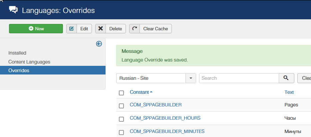Image resolution: width=311 pixels, height=137 pixels.
Task: Click the dropdown arrow beside Russian - Site
Action: (191, 78)
